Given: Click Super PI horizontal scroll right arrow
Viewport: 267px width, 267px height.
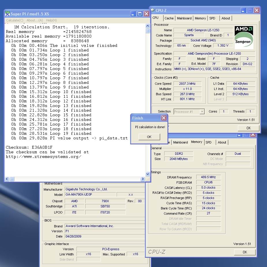Looking at the screenshot, I should click(x=143, y=179).
